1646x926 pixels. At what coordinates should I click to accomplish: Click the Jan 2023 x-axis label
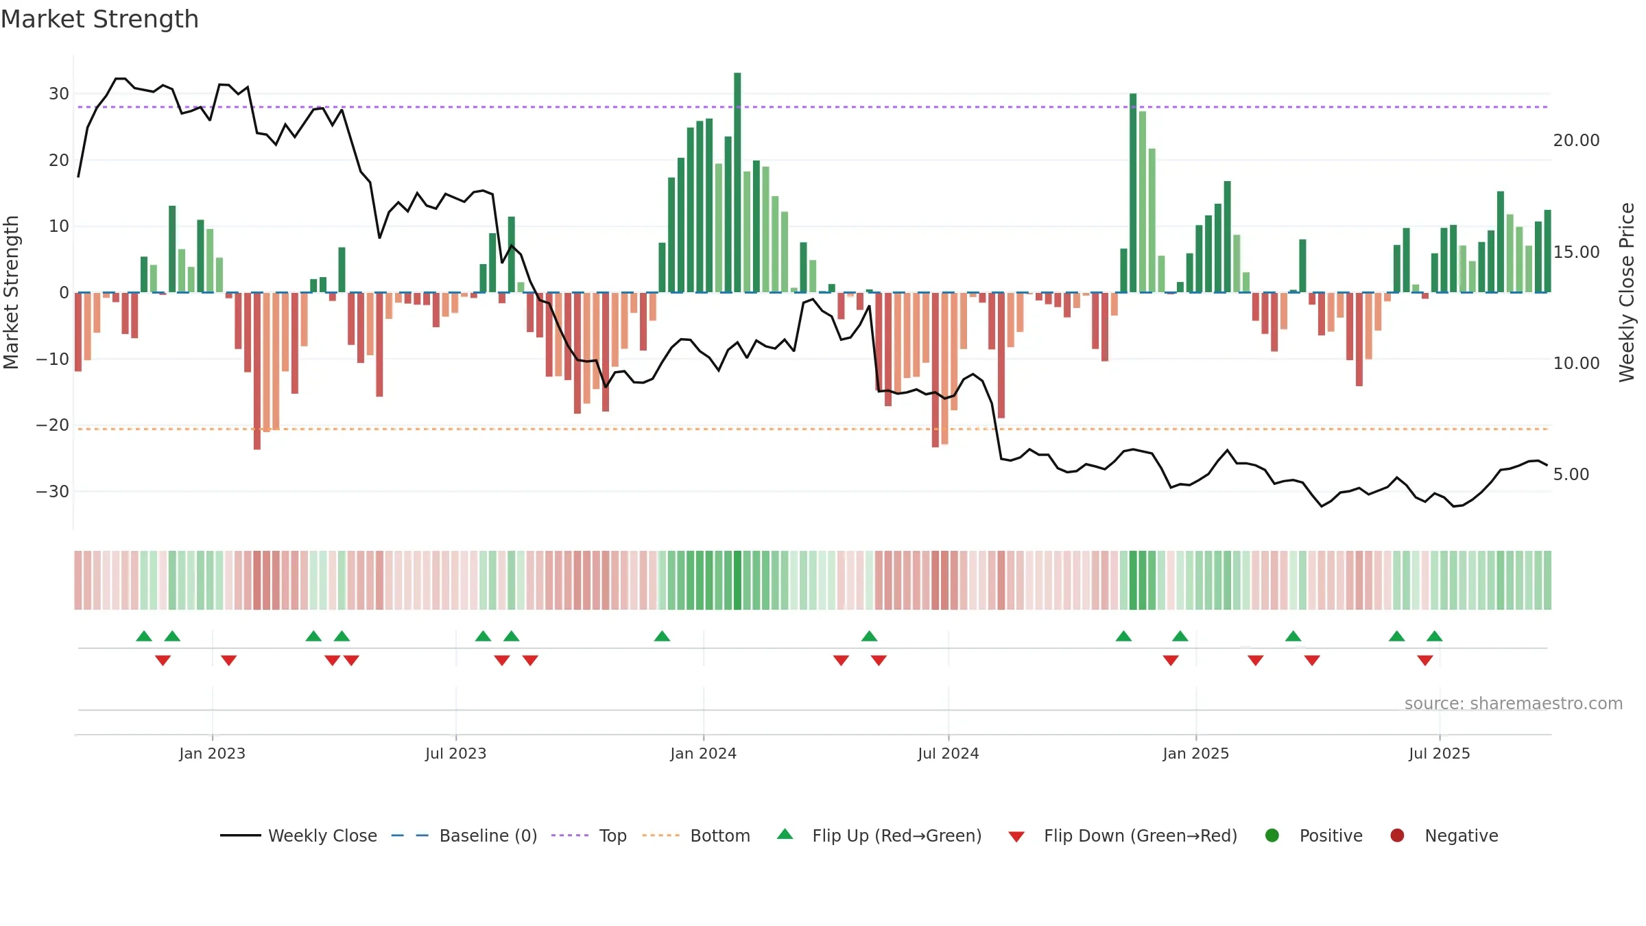(x=212, y=753)
